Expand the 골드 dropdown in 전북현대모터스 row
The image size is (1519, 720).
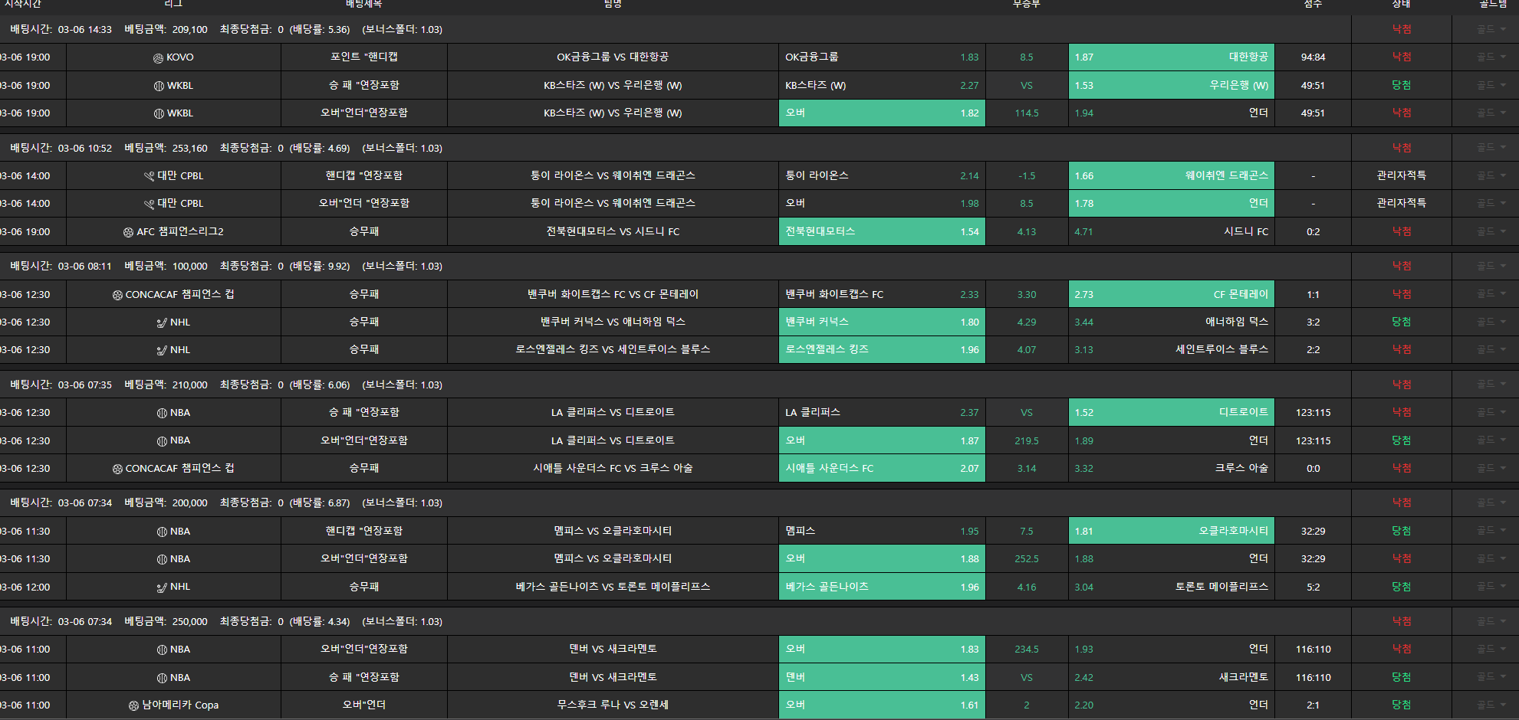[x=1491, y=231]
